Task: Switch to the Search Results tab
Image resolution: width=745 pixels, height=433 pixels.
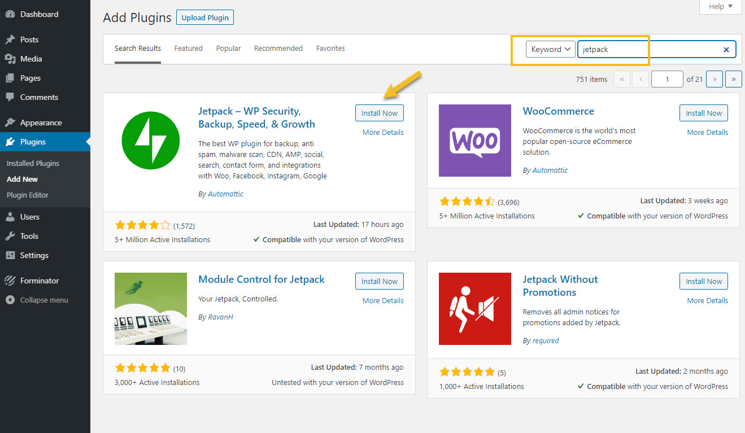Action: tap(138, 49)
